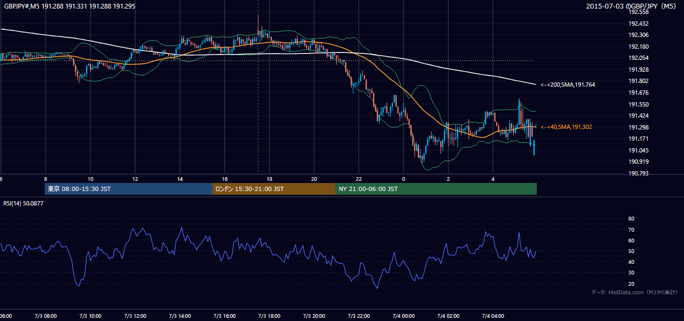Click the bottom time label 7/4 00:00
Viewport: 684px width, 321px height.
403,316
